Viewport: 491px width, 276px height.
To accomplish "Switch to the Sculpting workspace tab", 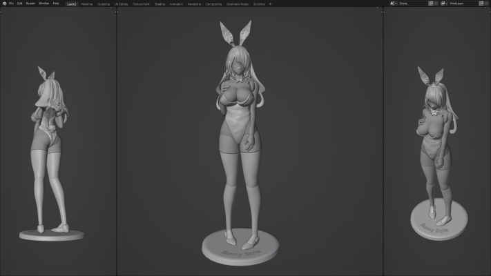I will pos(103,3).
